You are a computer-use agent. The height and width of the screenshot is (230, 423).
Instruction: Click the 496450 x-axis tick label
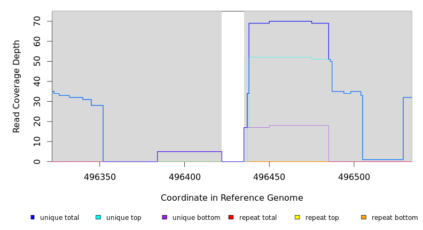[x=269, y=177]
